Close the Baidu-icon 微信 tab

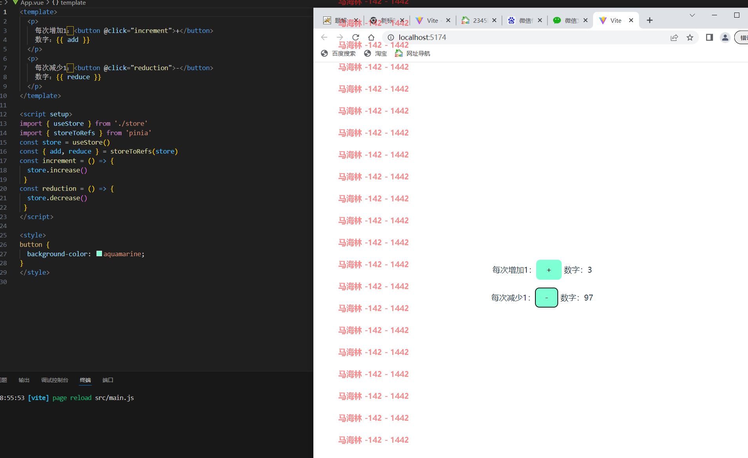[540, 20]
